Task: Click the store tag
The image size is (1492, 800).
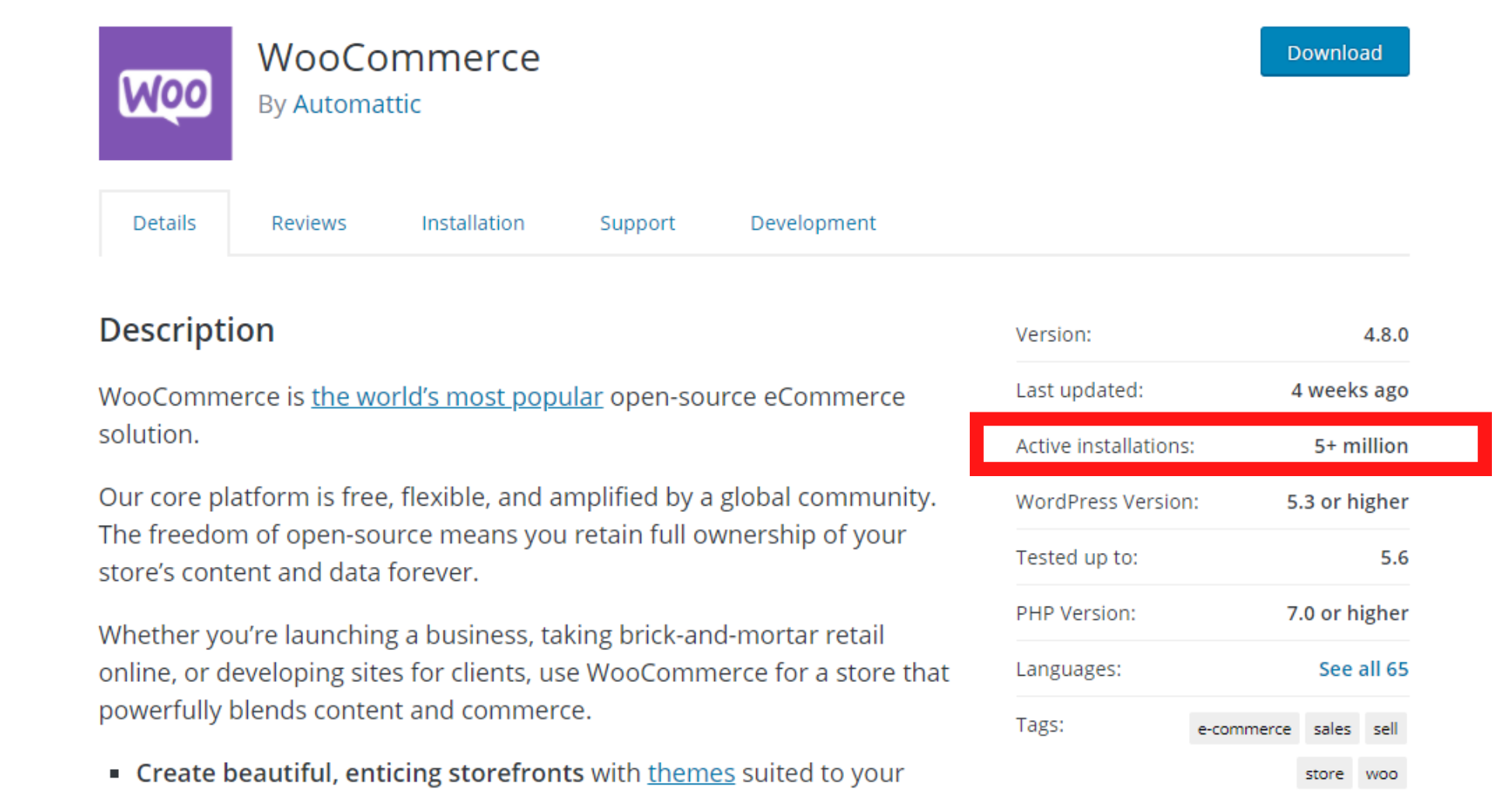Action: (x=1324, y=774)
